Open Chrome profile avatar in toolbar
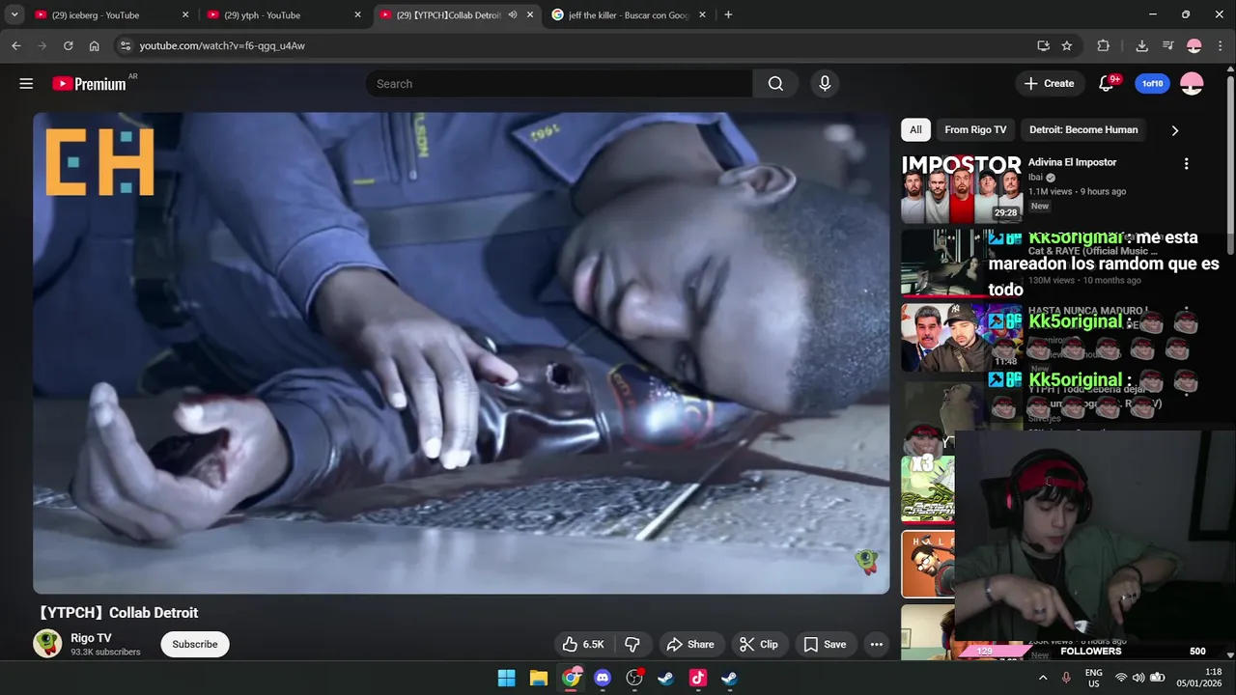This screenshot has height=695, width=1236. (1194, 45)
